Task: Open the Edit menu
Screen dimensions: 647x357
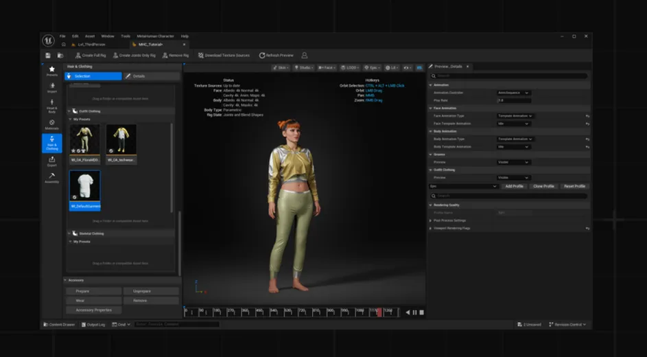Action: point(75,36)
